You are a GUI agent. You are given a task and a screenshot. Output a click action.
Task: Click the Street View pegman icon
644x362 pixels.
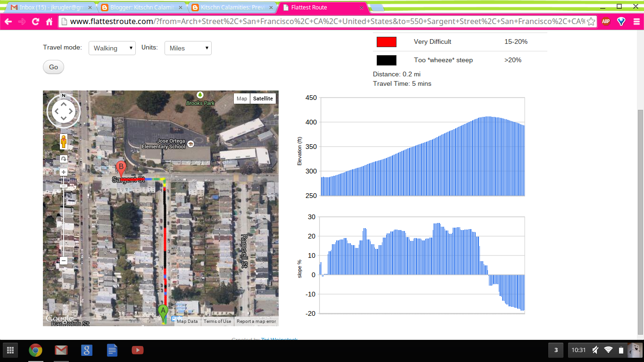(63, 142)
